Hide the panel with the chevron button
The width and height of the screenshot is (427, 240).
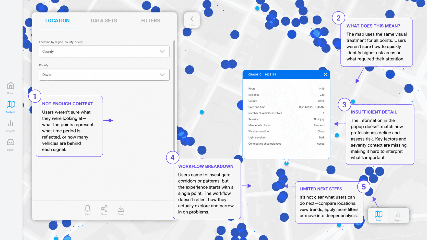(192, 20)
